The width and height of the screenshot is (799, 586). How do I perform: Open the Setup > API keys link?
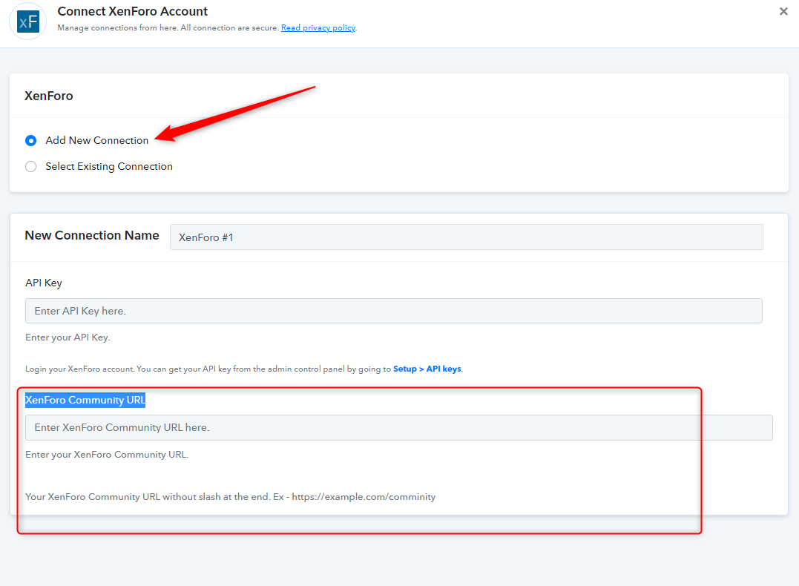click(427, 369)
